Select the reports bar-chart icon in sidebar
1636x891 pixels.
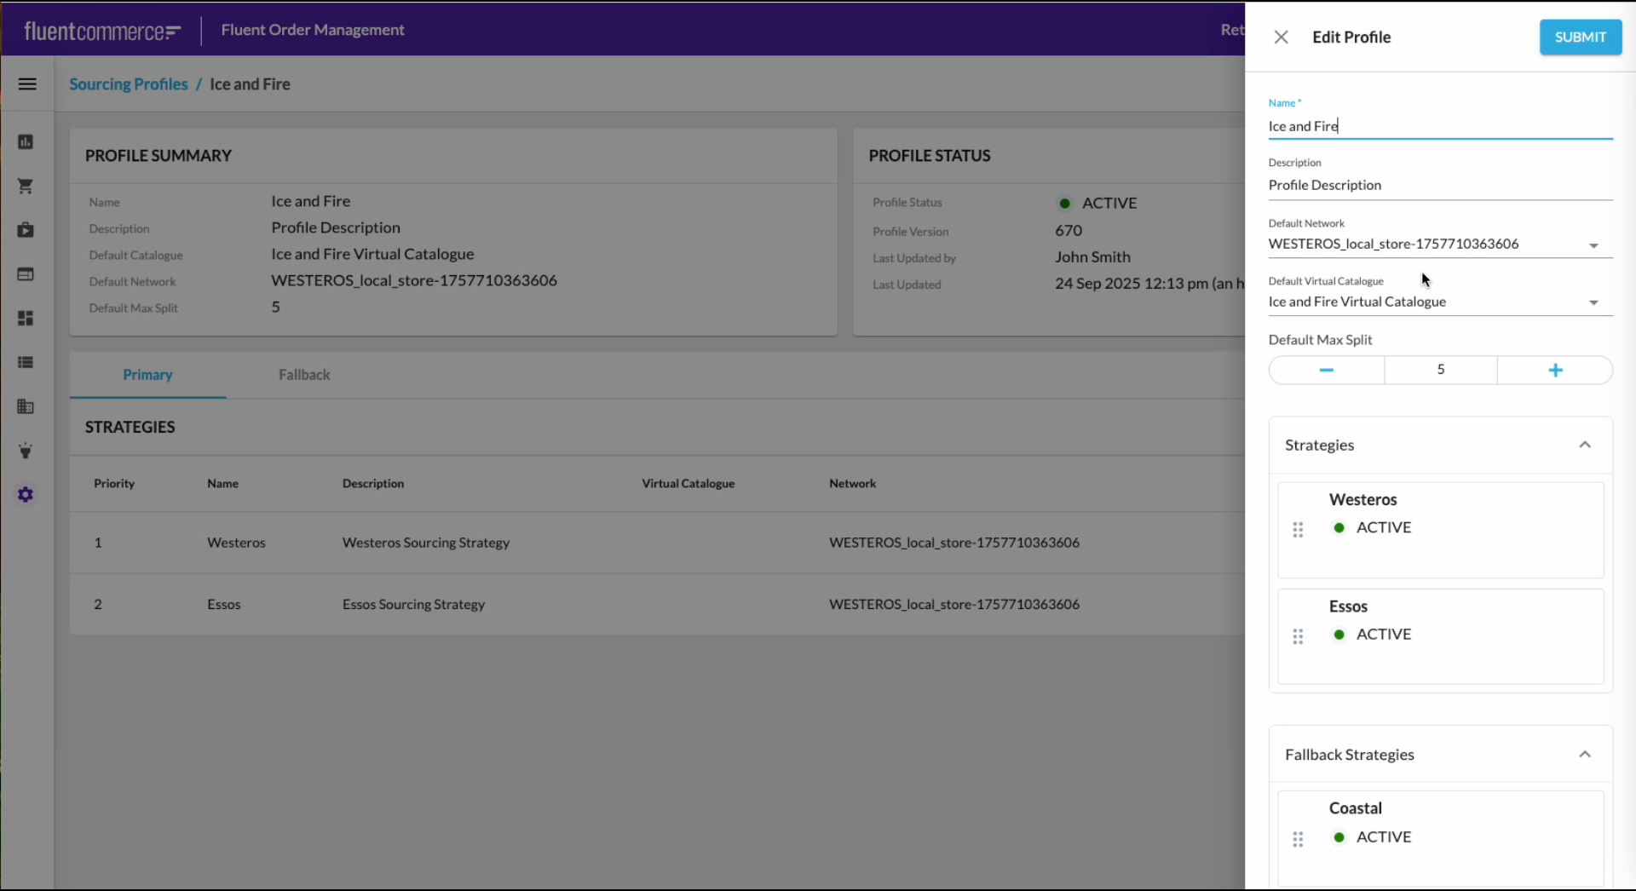coord(26,142)
